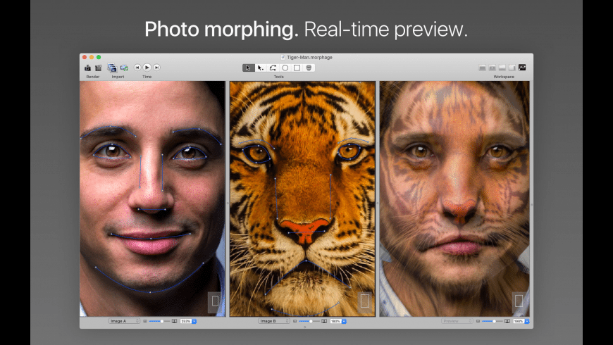Select the curve drawing tool
Image resolution: width=613 pixels, height=345 pixels.
click(273, 68)
